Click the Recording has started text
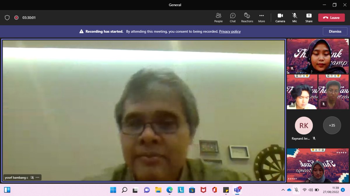The image size is (350, 196). click(104, 31)
